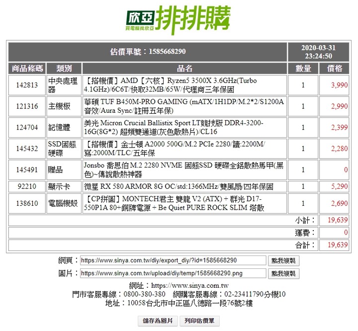Click 列印估價單 button

click(199, 321)
